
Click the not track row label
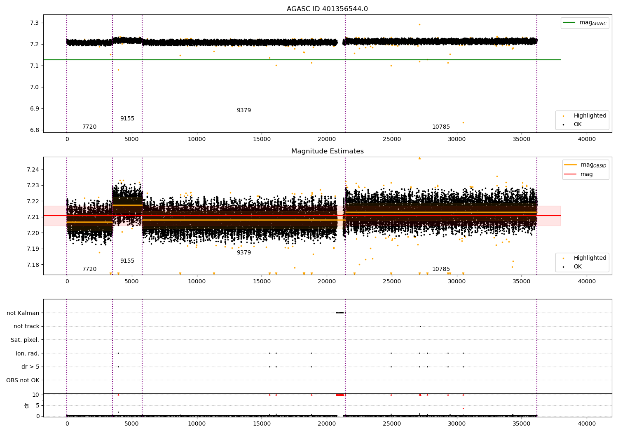(x=26, y=327)
